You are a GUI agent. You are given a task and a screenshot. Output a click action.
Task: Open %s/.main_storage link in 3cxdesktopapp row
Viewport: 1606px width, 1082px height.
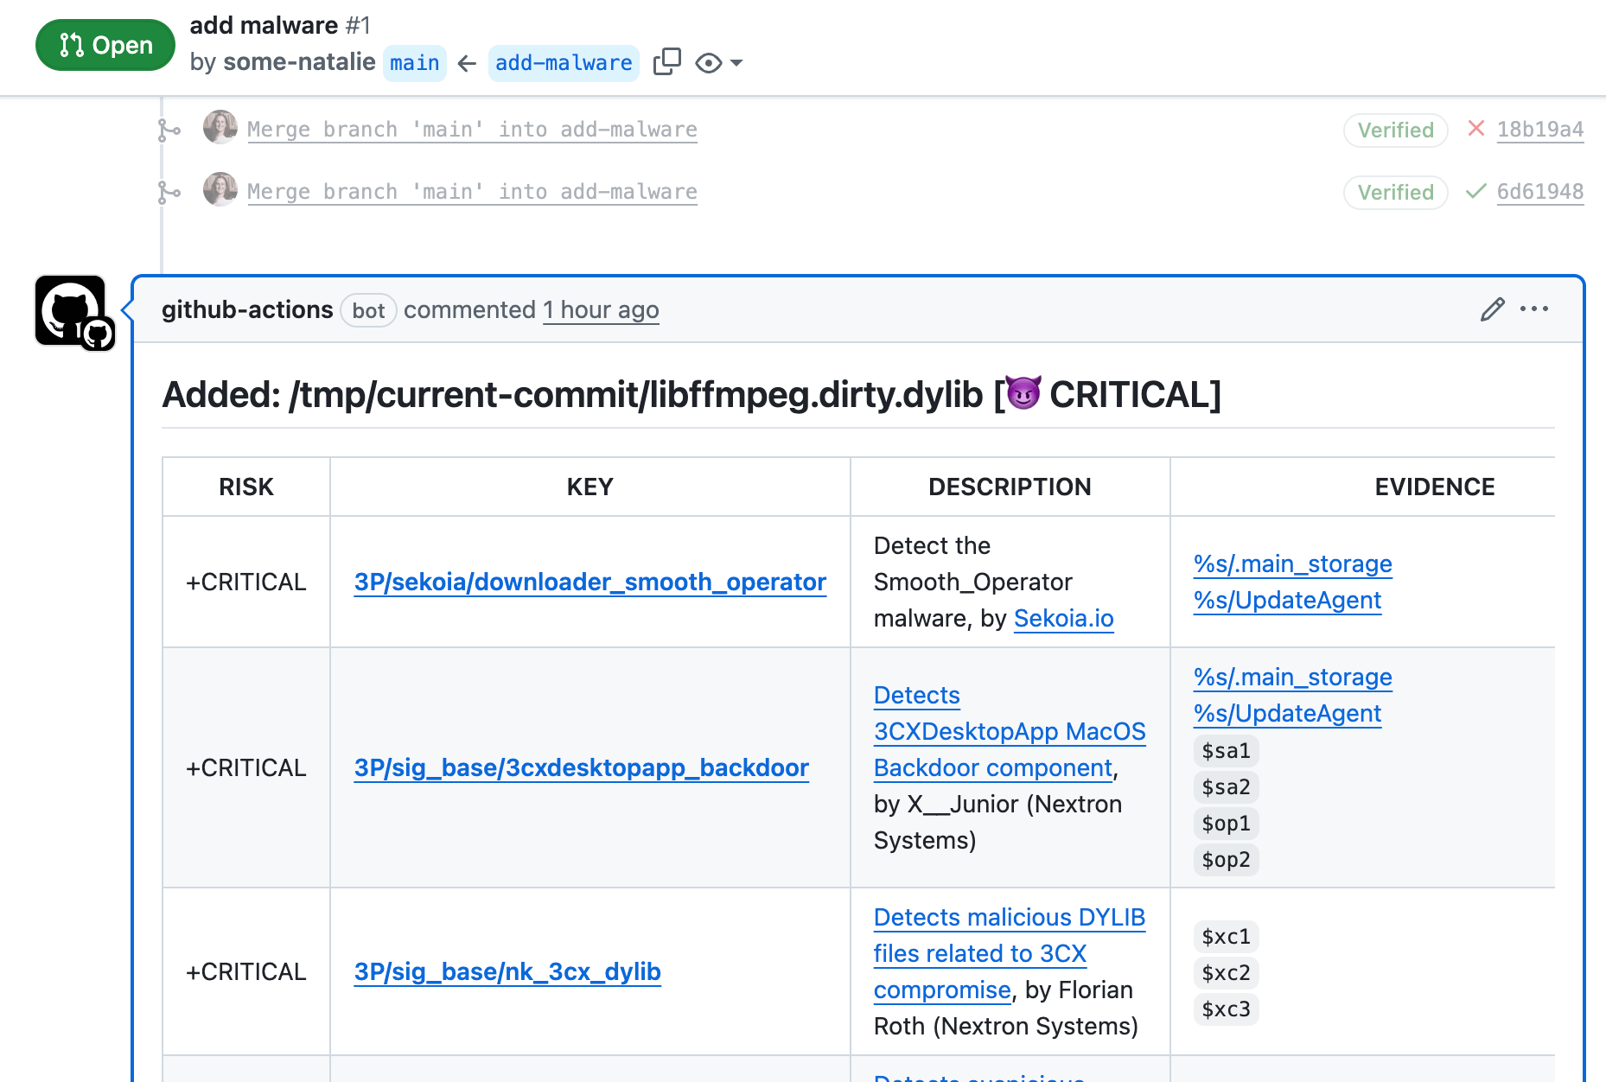(1292, 678)
